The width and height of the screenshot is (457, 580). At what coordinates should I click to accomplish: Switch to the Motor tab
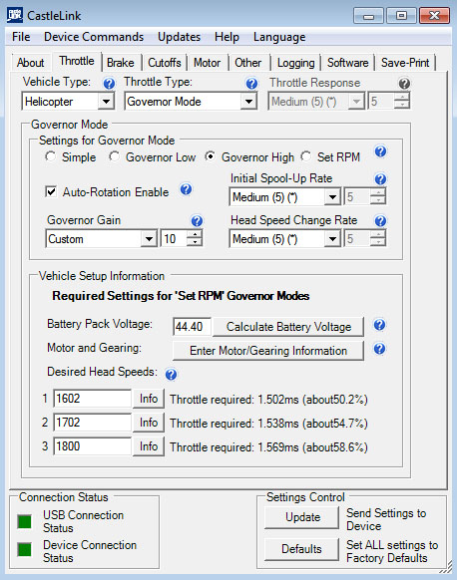(x=207, y=63)
